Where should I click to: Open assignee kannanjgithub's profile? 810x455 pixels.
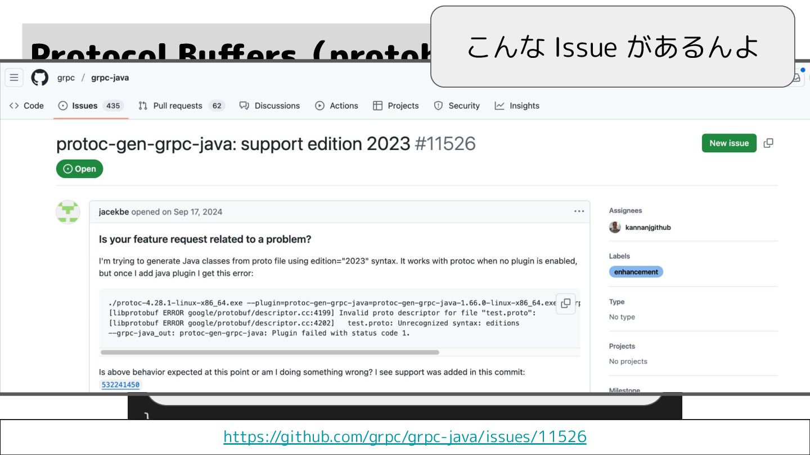(648, 228)
